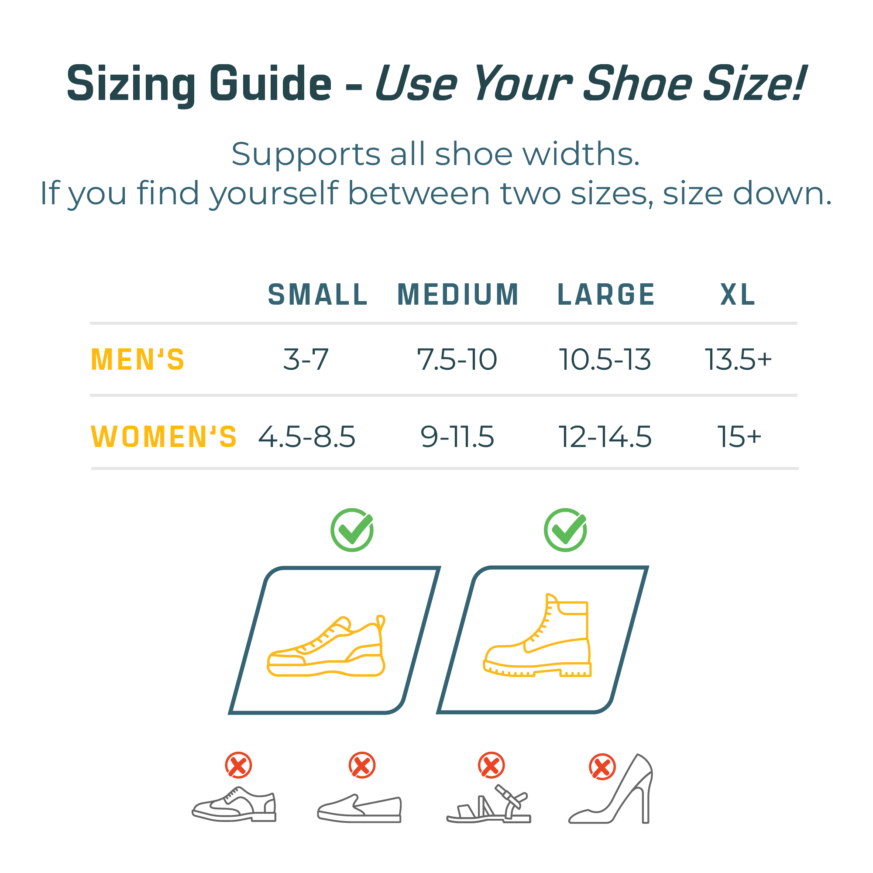Click the red X beside the high heel
This screenshot has width=873, height=873.
pos(602,767)
